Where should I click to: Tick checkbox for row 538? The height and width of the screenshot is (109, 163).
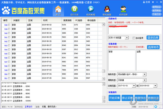point(9,25)
